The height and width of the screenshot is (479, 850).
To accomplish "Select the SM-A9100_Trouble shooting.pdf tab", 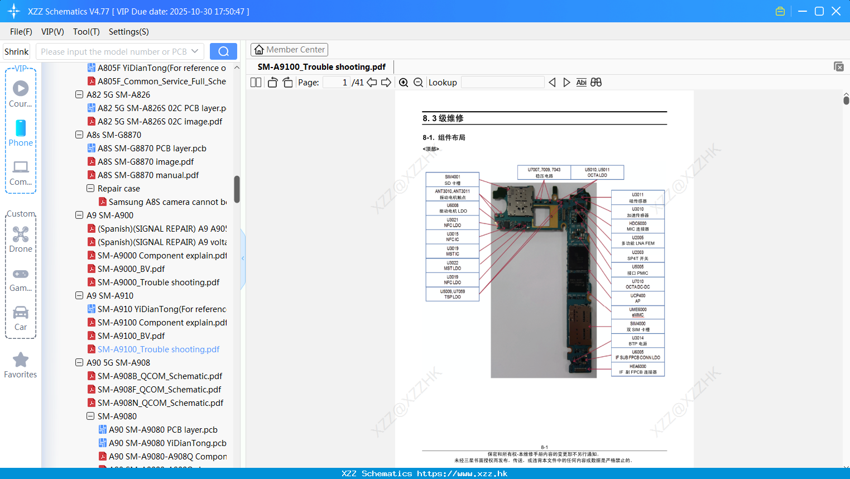I will (x=321, y=66).
